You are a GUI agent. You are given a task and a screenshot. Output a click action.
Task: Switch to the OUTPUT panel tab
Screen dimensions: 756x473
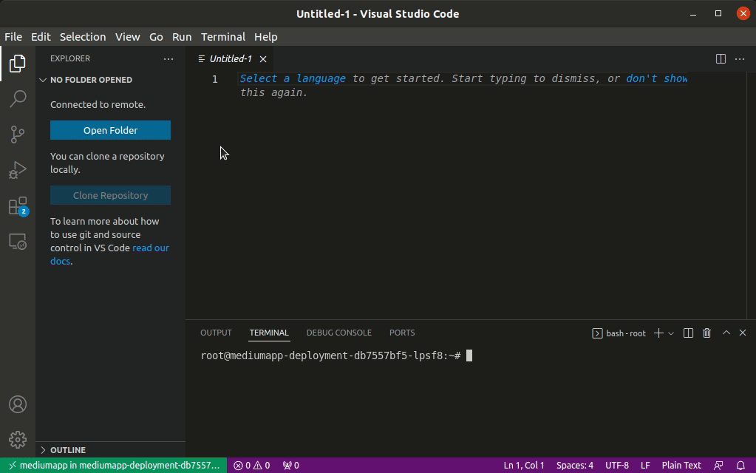216,333
